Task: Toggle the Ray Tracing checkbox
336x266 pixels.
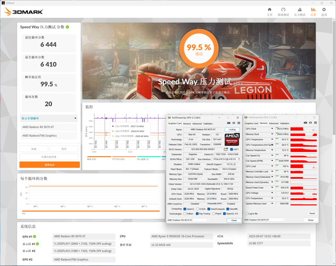Action: click(x=197, y=213)
